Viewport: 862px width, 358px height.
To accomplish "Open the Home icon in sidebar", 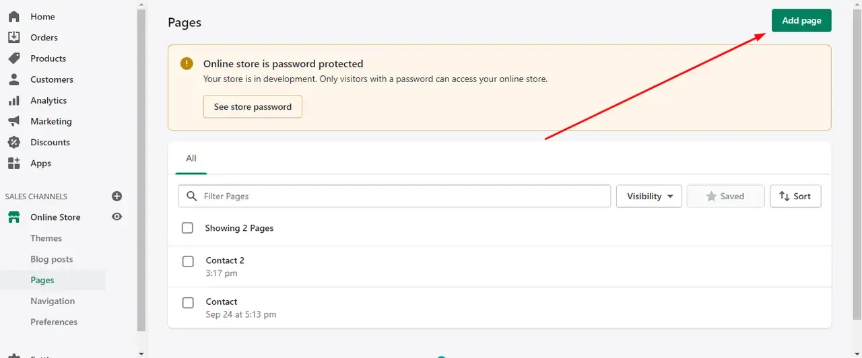I will tap(13, 16).
